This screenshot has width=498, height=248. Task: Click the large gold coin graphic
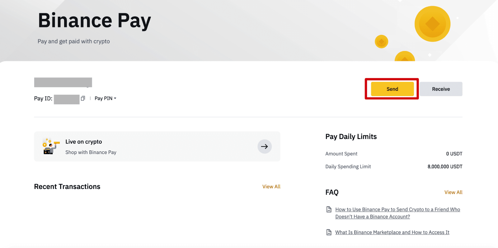coord(432,24)
